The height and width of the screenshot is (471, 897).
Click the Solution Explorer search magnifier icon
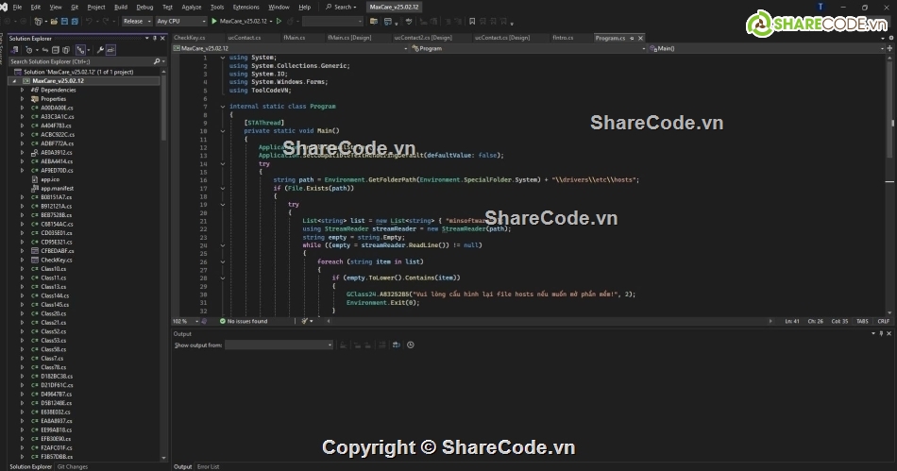click(x=157, y=61)
